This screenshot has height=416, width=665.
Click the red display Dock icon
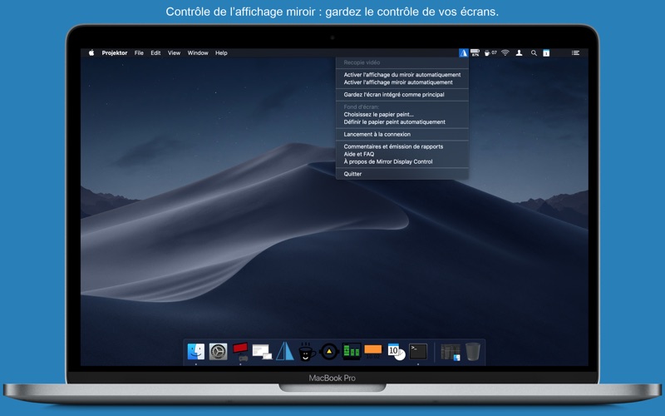click(x=240, y=351)
